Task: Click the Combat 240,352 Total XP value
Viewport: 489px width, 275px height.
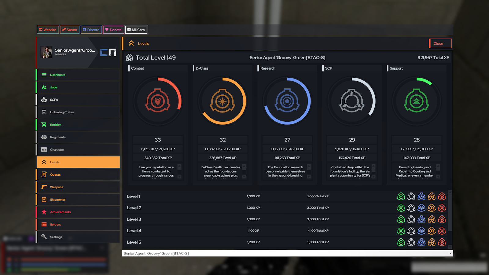Action: click(x=158, y=158)
